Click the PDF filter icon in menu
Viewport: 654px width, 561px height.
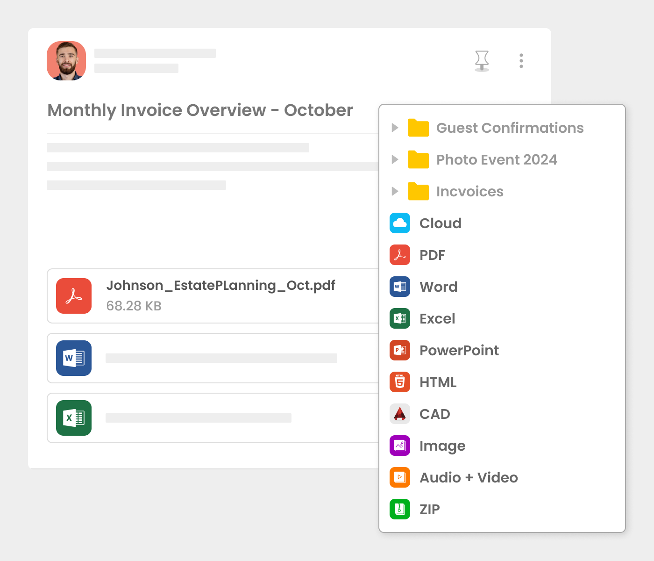pos(400,255)
